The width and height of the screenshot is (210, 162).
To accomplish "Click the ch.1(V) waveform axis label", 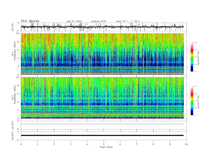I will click(x=13, y=27).
